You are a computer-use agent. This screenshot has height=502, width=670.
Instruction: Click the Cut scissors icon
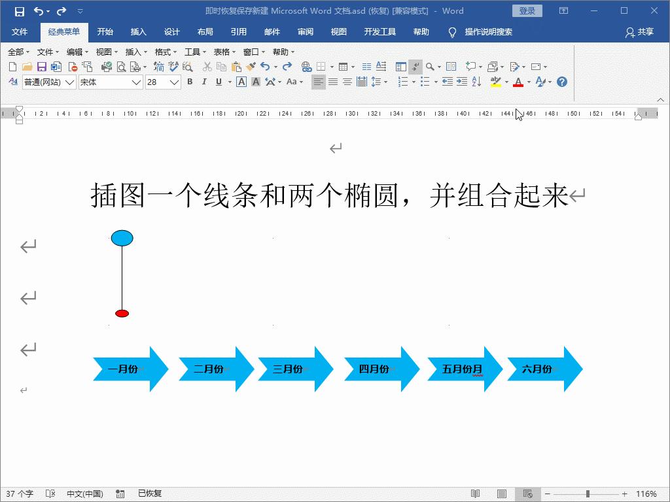click(206, 66)
